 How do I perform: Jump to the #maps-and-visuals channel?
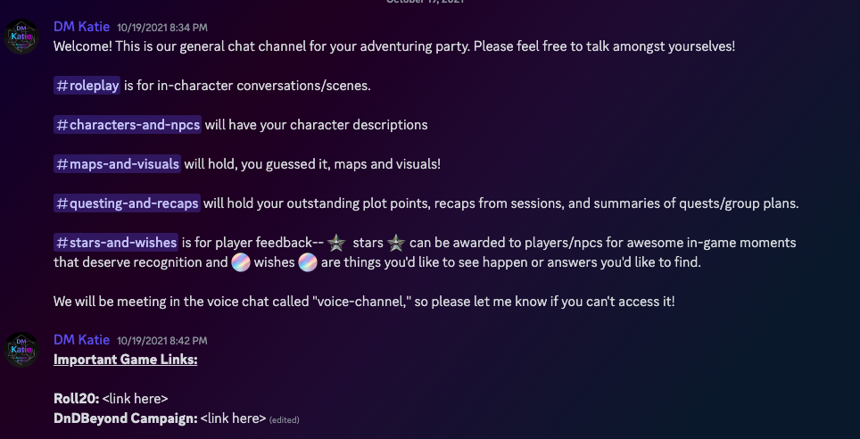click(x=117, y=164)
